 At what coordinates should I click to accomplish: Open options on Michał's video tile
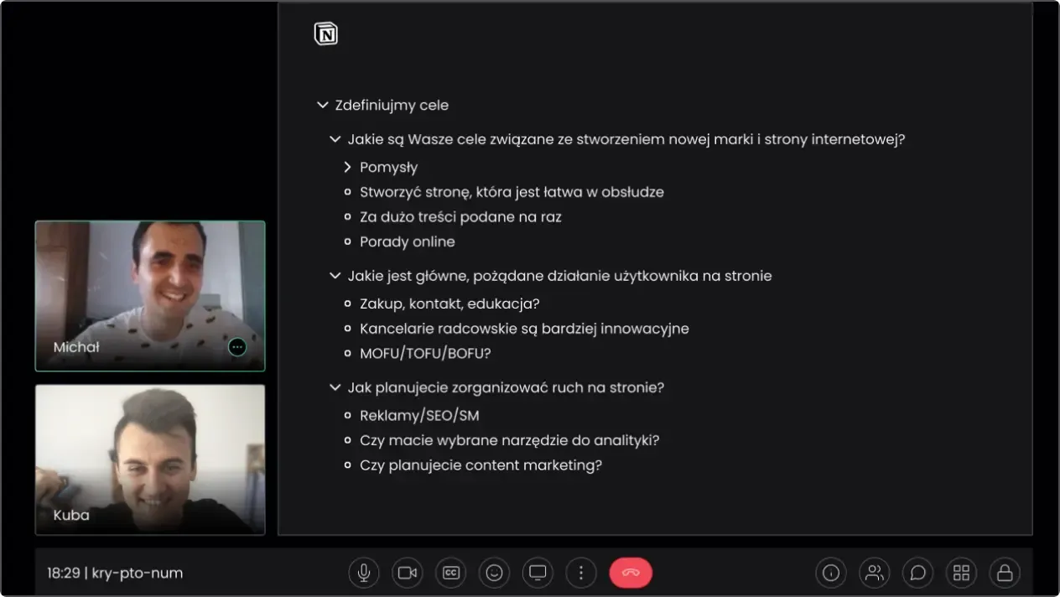click(x=237, y=347)
